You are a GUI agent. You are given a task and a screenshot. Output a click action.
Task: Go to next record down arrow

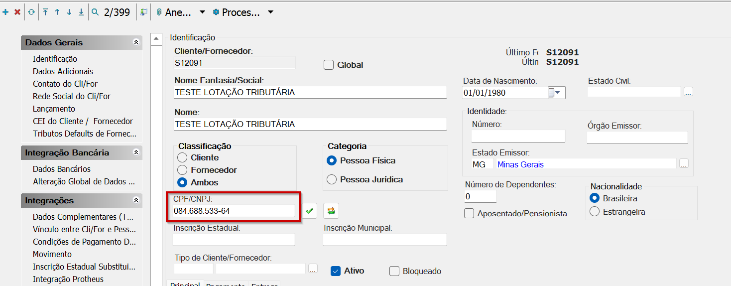pos(69,12)
